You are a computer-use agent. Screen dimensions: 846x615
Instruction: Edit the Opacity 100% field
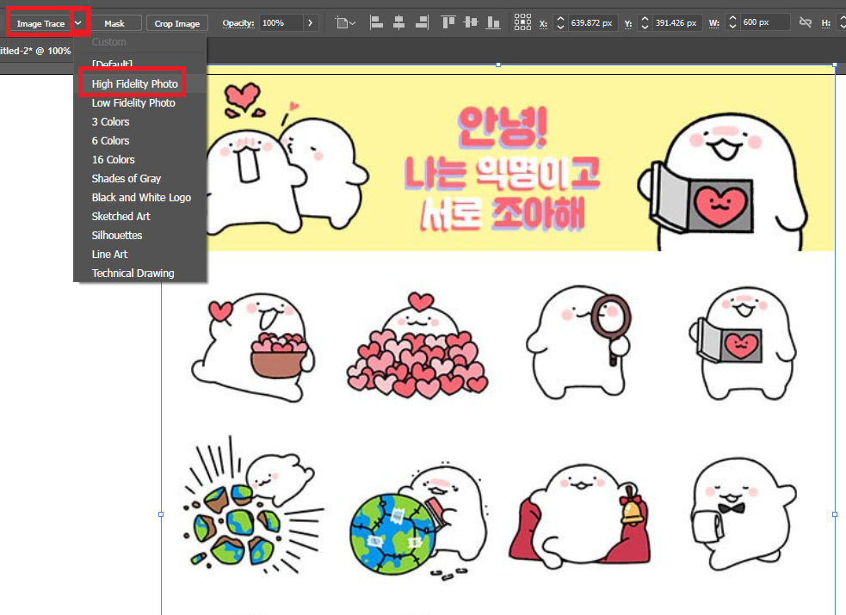(281, 23)
